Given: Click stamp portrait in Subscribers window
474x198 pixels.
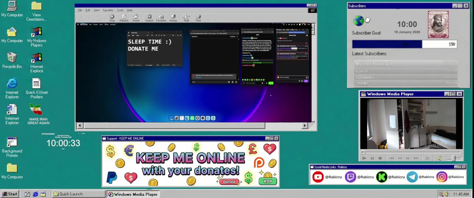Looking at the screenshot, I should (438, 24).
